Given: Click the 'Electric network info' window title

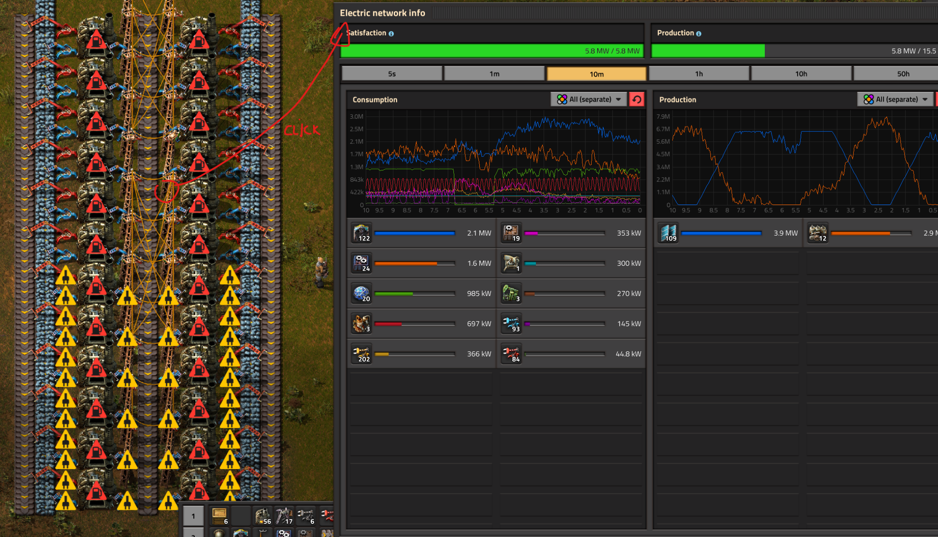Looking at the screenshot, I should point(382,13).
